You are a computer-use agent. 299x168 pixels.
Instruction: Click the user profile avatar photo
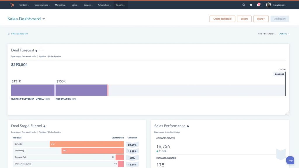268,5
